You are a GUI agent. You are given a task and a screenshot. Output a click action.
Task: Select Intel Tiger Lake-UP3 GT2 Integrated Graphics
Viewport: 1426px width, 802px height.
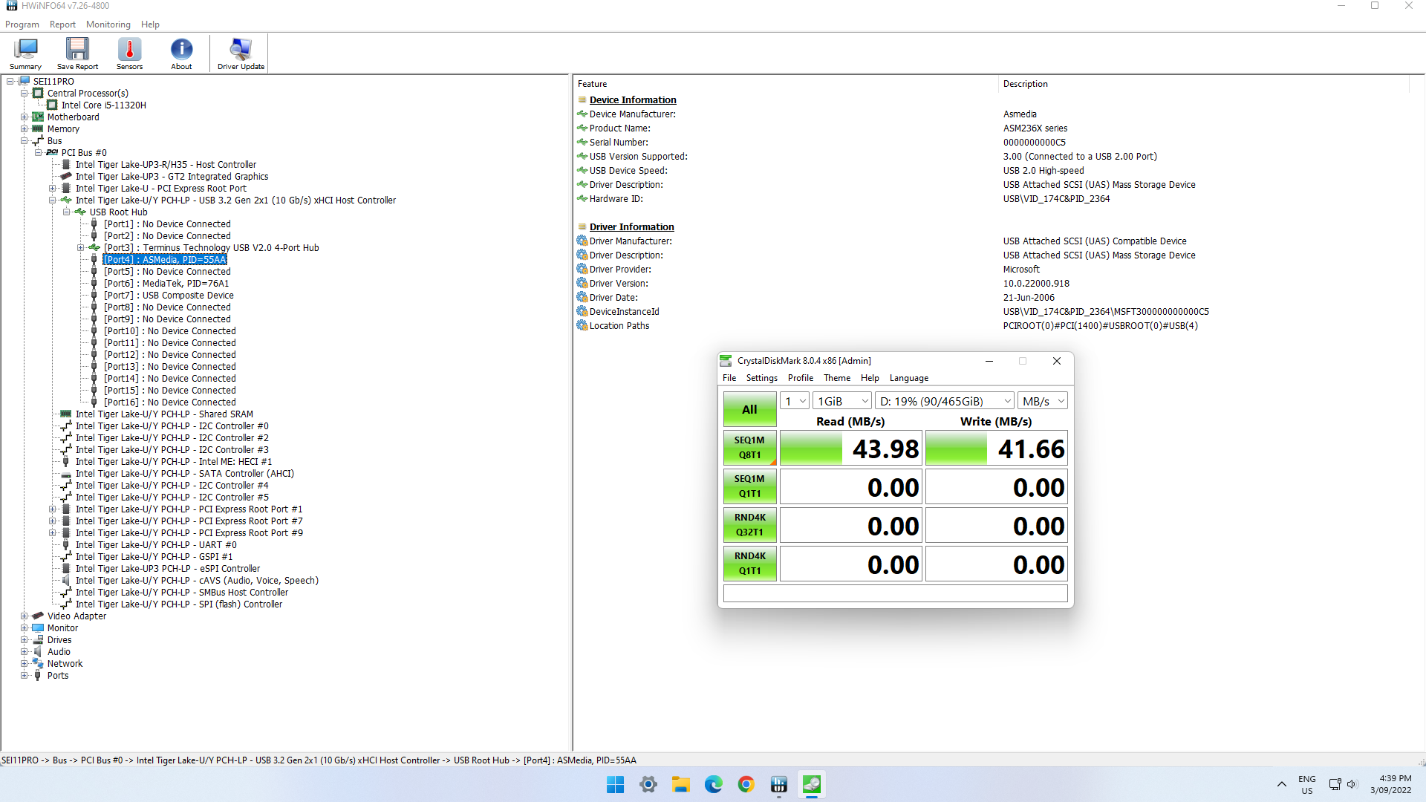click(x=172, y=177)
